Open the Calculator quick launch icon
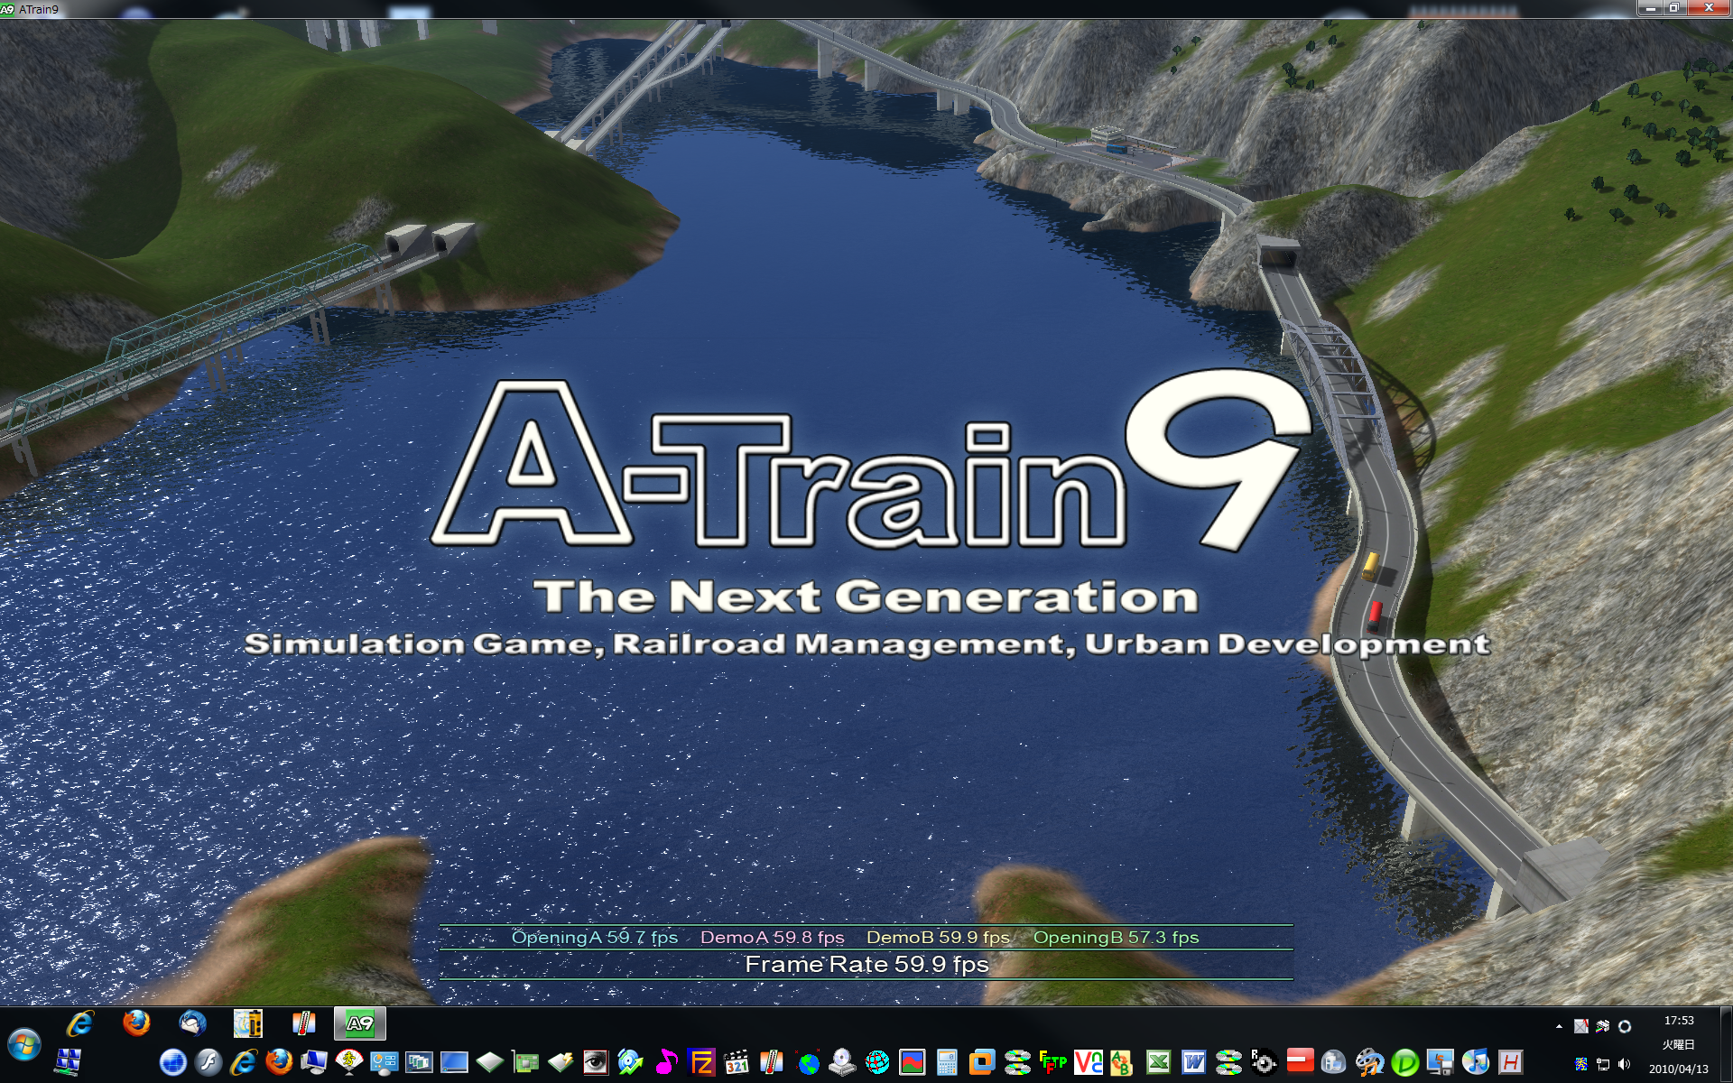Image resolution: width=1733 pixels, height=1083 pixels. click(x=947, y=1062)
